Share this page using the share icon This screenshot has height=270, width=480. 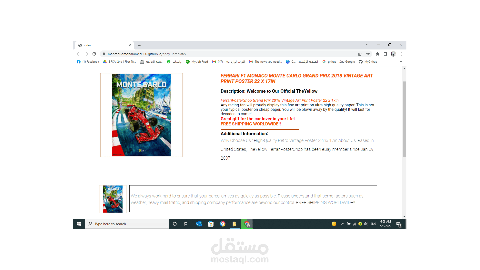(360, 54)
